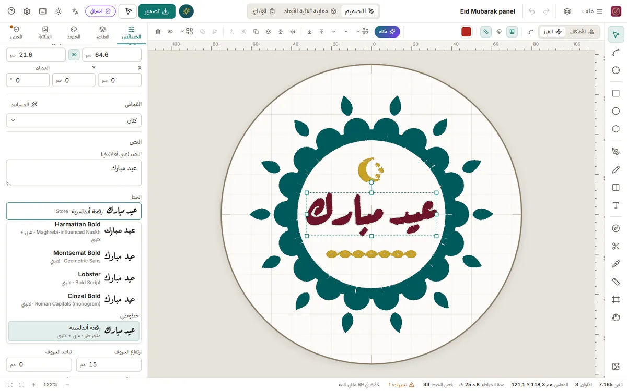
Task: Choose Lobster font option
Action: (74, 278)
